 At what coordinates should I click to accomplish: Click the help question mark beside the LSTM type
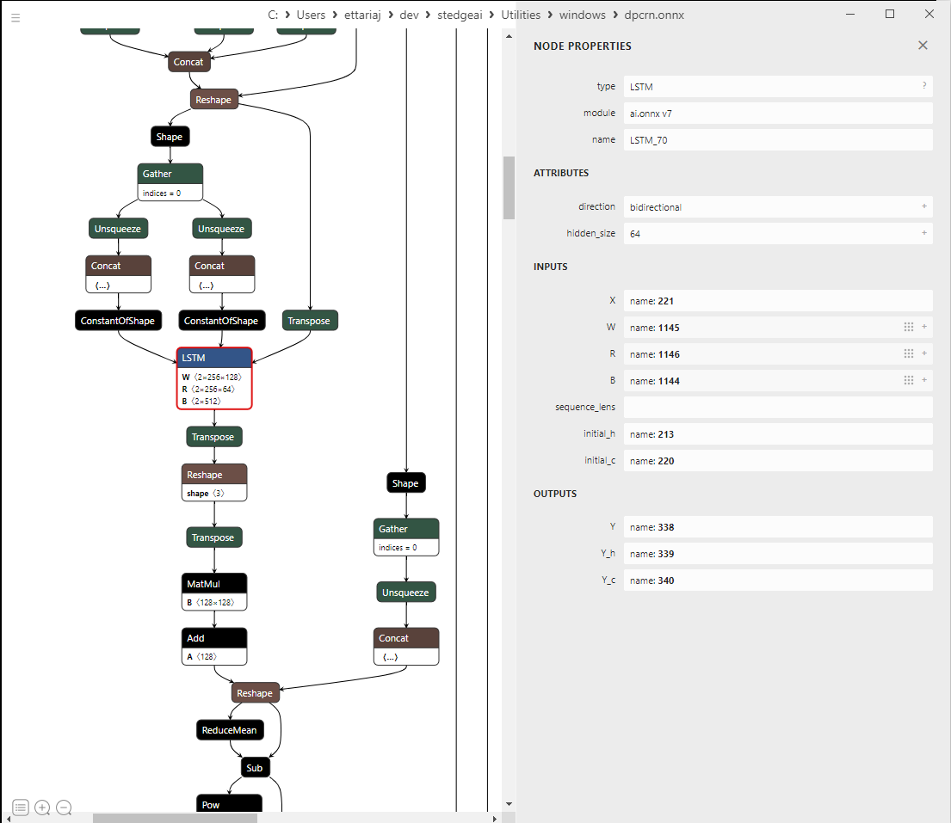coord(923,86)
